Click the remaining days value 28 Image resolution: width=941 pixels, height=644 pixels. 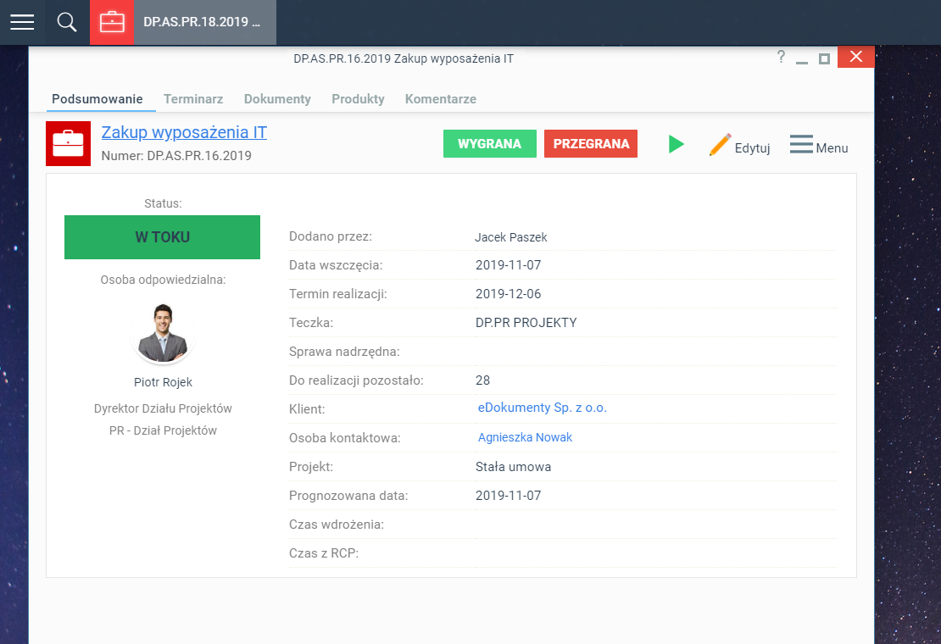(482, 380)
